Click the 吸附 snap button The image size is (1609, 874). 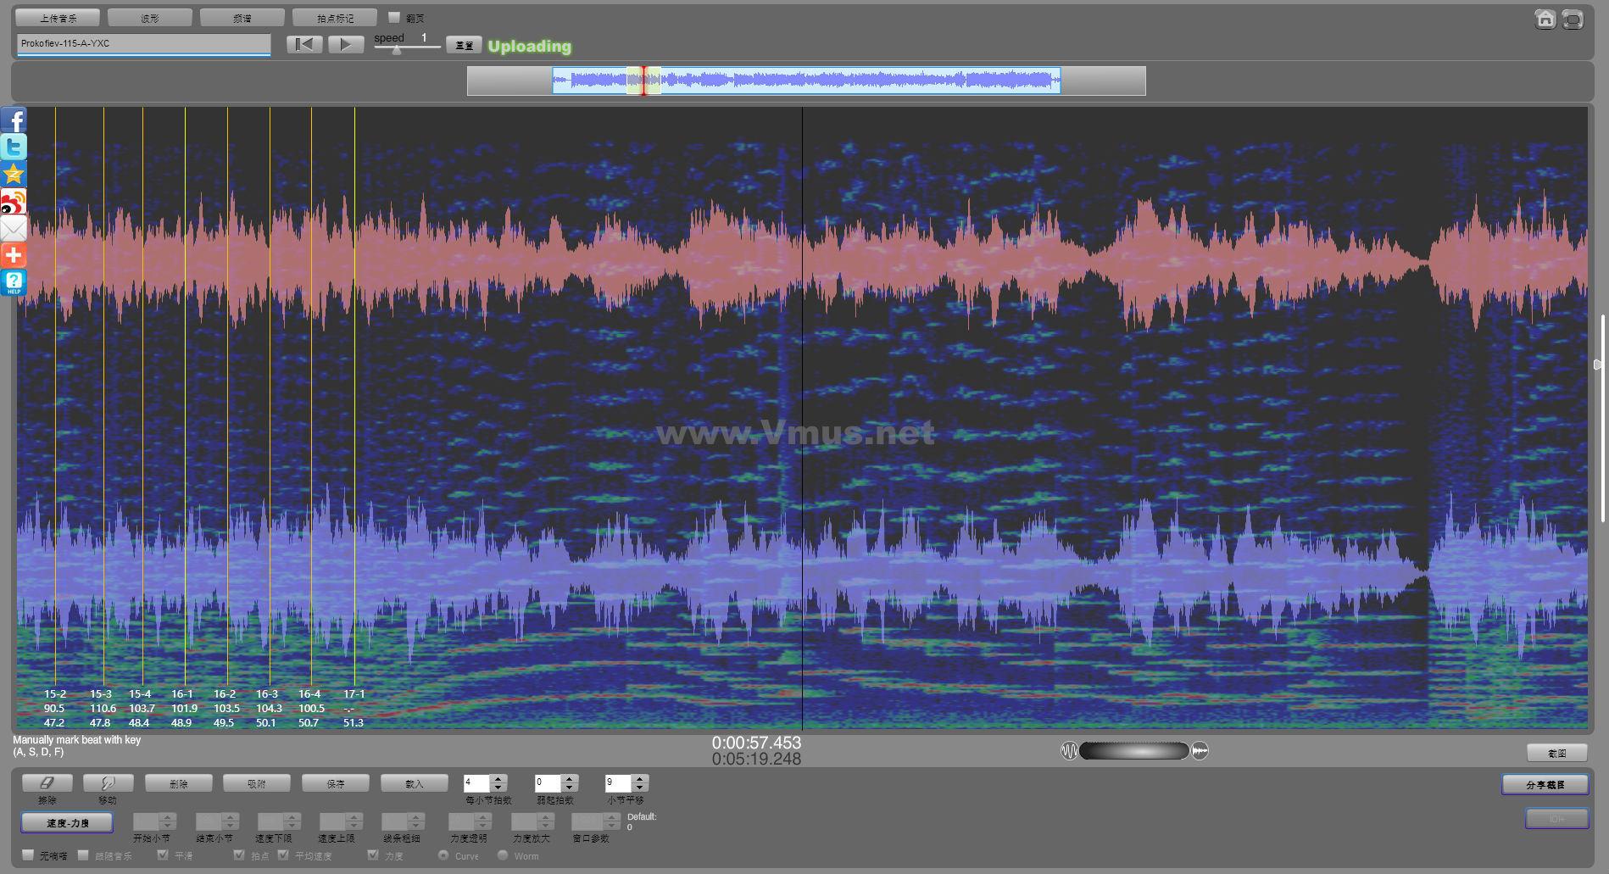(x=257, y=783)
